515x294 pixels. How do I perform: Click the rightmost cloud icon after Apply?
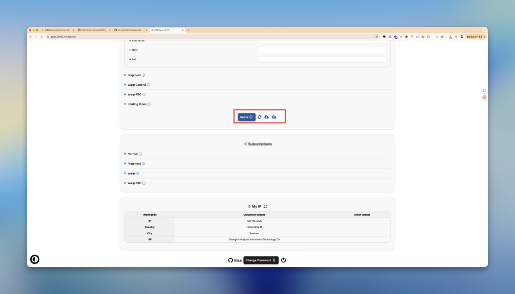click(274, 117)
